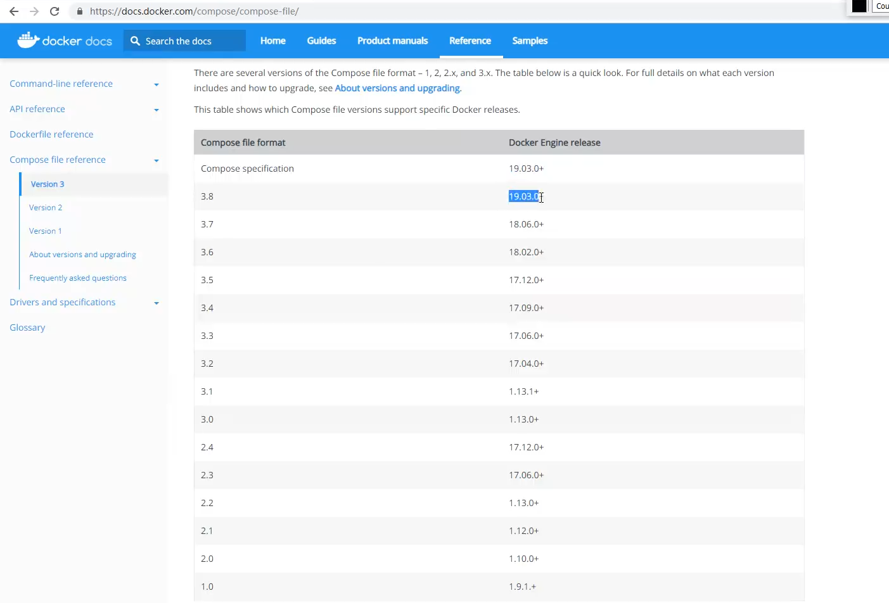Screen dimensions: 889x603
Task: Click the 1.12.0+ release cell
Action: click(x=524, y=531)
